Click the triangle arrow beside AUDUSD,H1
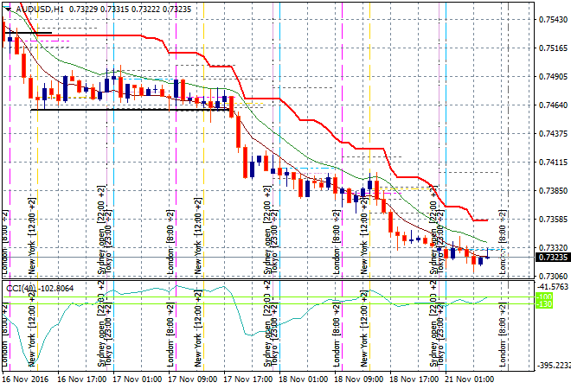 (6, 8)
